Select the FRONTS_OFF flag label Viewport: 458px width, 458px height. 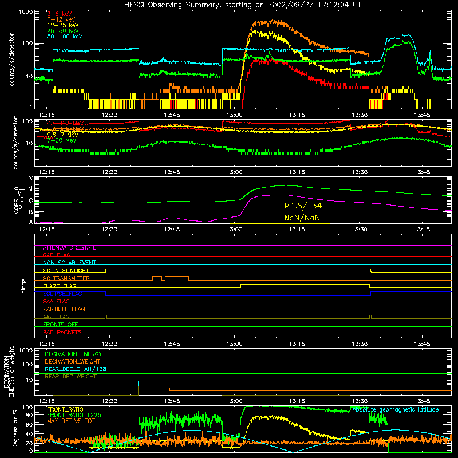[x=61, y=325]
